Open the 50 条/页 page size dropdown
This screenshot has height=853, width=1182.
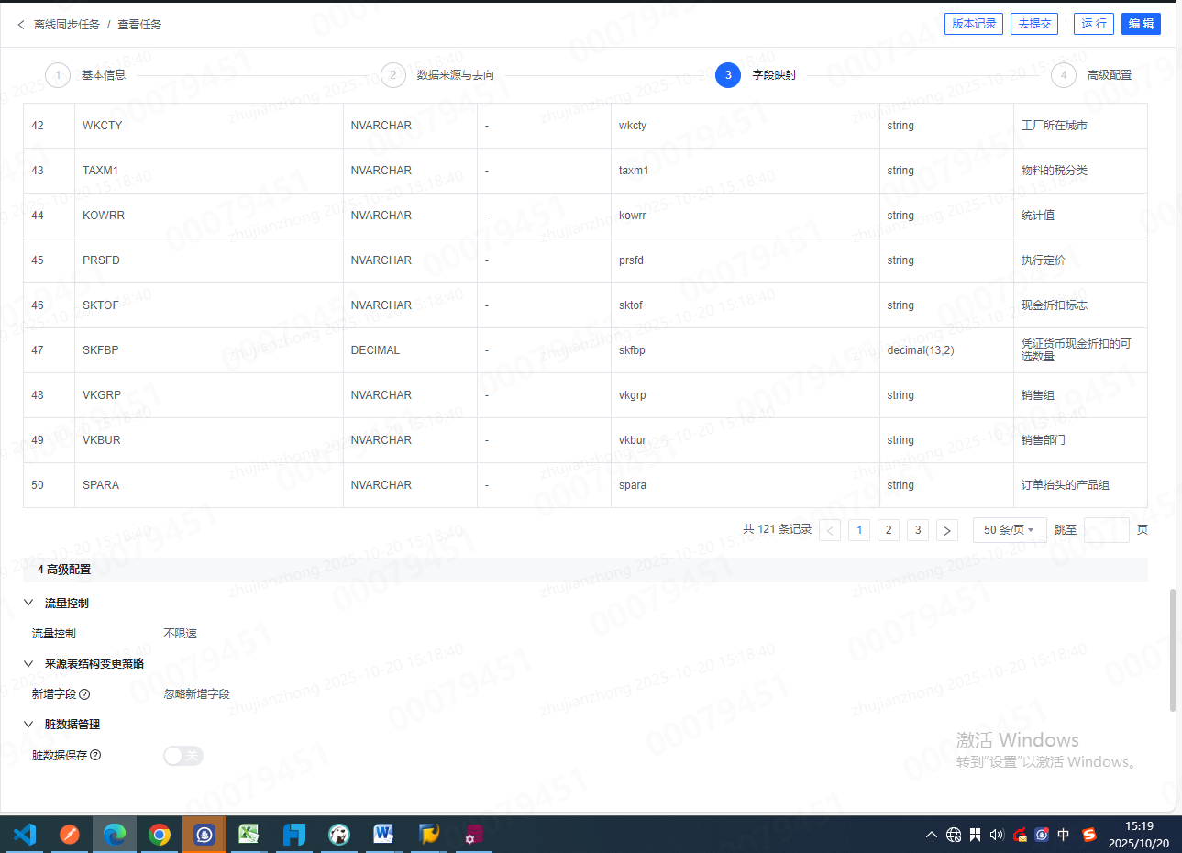tap(1009, 530)
